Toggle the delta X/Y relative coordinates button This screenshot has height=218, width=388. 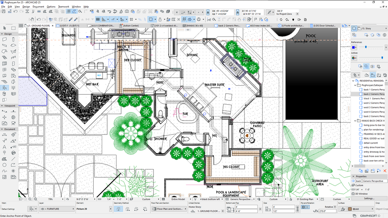click(x=208, y=12)
